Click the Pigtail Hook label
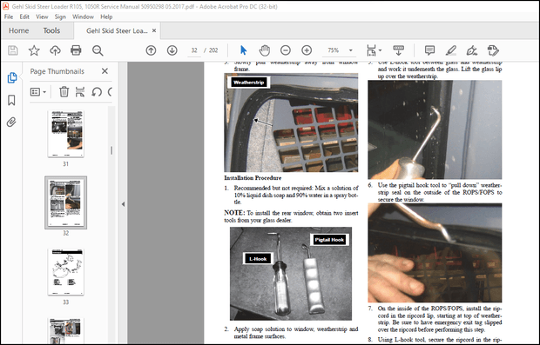 coord(329,240)
